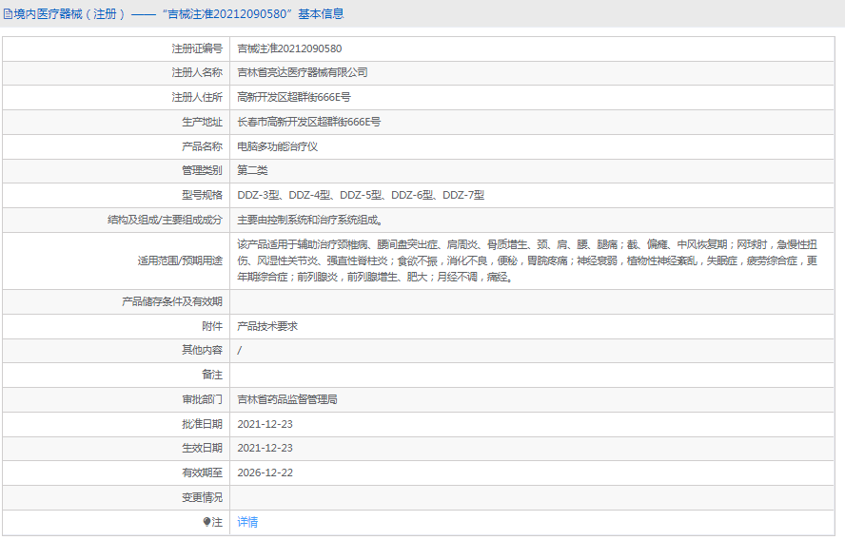Click the 管理类别 label

click(x=202, y=171)
